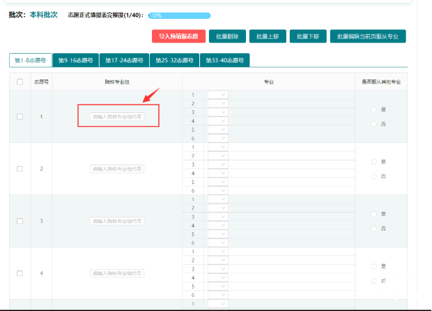Expand 专业 1 dropdown in 志愿号 4
This screenshot has width=432, height=311.
point(218,252)
